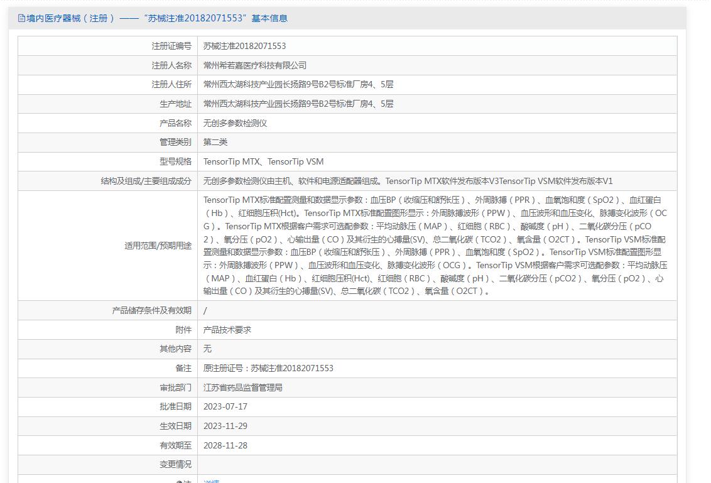Click the 生产地址 label
This screenshot has height=483, width=711.
[175, 104]
